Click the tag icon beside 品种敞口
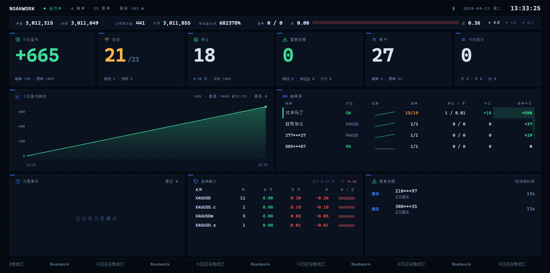The height and width of the screenshot is (273, 550). [196, 181]
